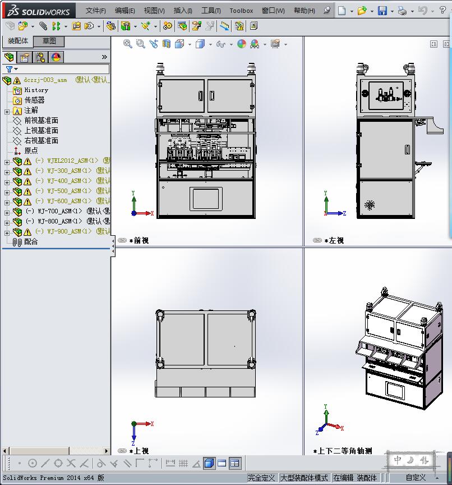Viewport: 452px width, 485px height.
Task: Toggle view link icon for 前视 viewport
Action: point(122,240)
